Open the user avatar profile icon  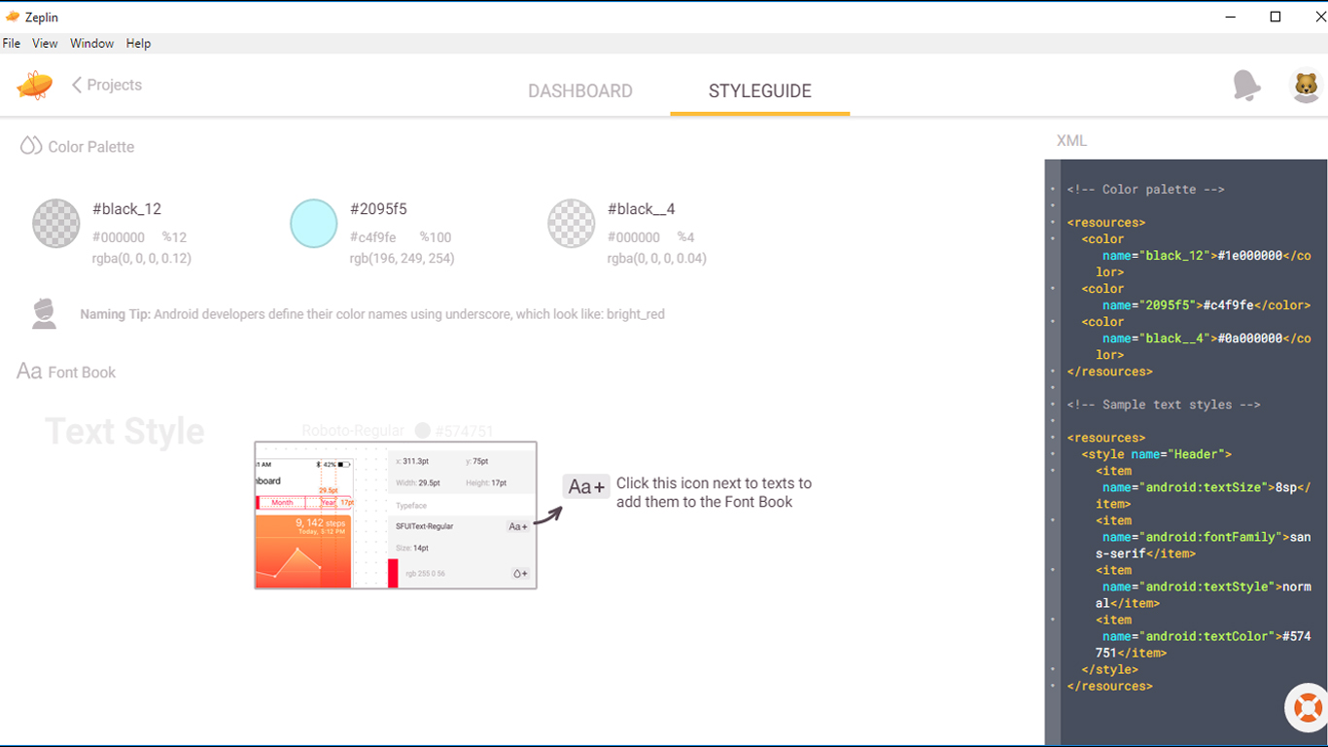point(1306,86)
